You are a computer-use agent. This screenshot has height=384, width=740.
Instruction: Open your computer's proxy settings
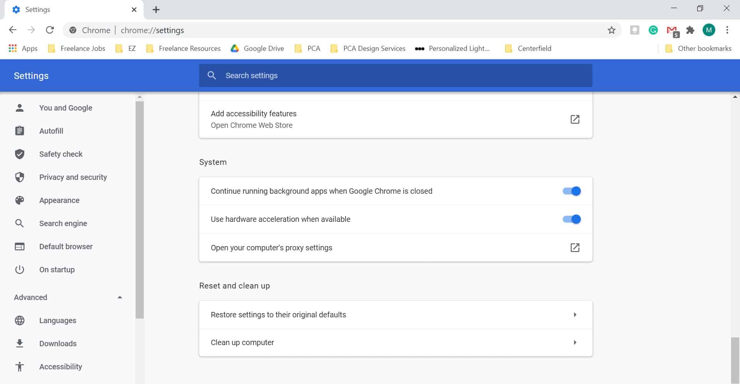pos(575,248)
